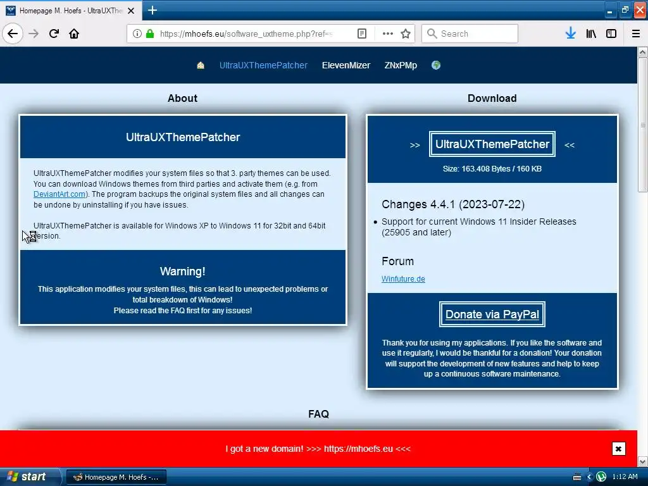
Task: Open page actions three-dot menu
Action: (388, 34)
